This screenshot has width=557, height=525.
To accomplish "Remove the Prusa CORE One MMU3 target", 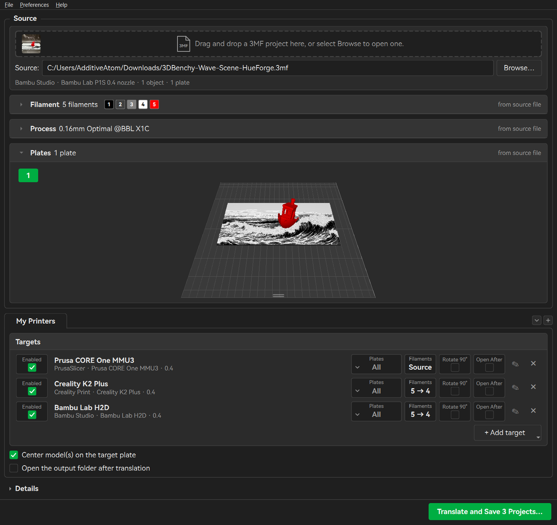I will (x=533, y=363).
